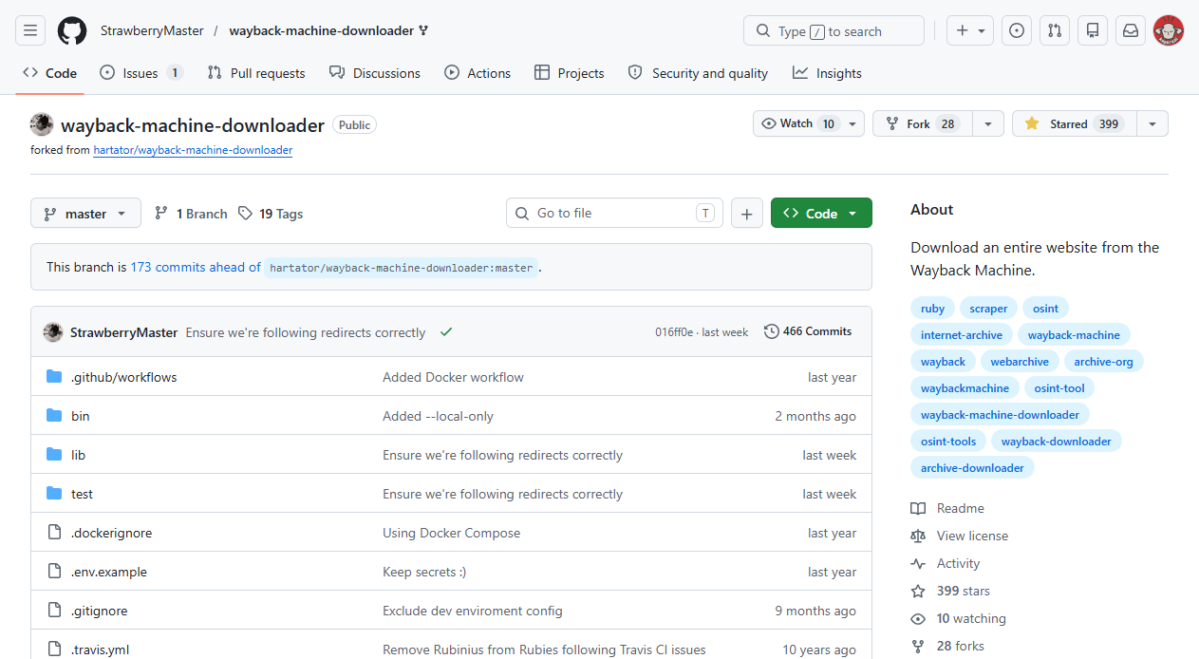Switch to the Insights tab

pos(827,73)
